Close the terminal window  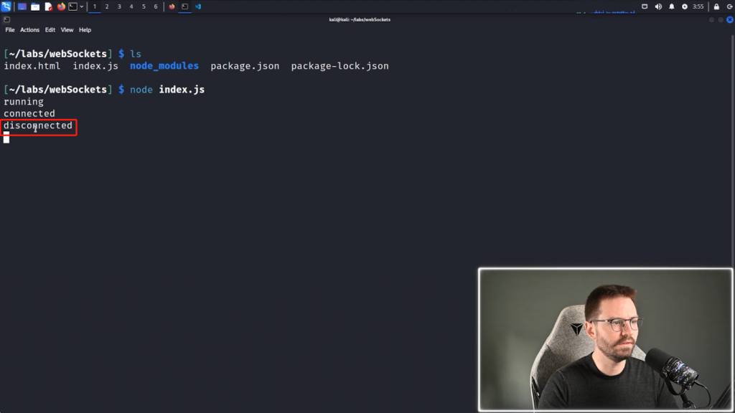(x=730, y=19)
